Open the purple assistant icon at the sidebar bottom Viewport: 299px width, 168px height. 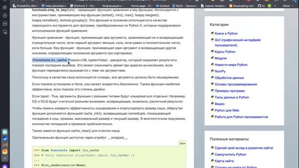click(5, 166)
